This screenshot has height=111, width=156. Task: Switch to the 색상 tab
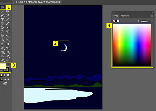pos(116,16)
